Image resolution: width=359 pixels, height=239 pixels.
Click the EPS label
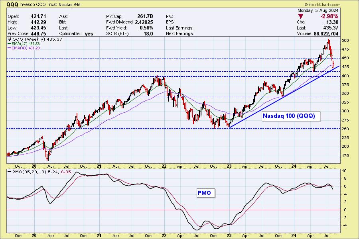[x=170, y=22]
